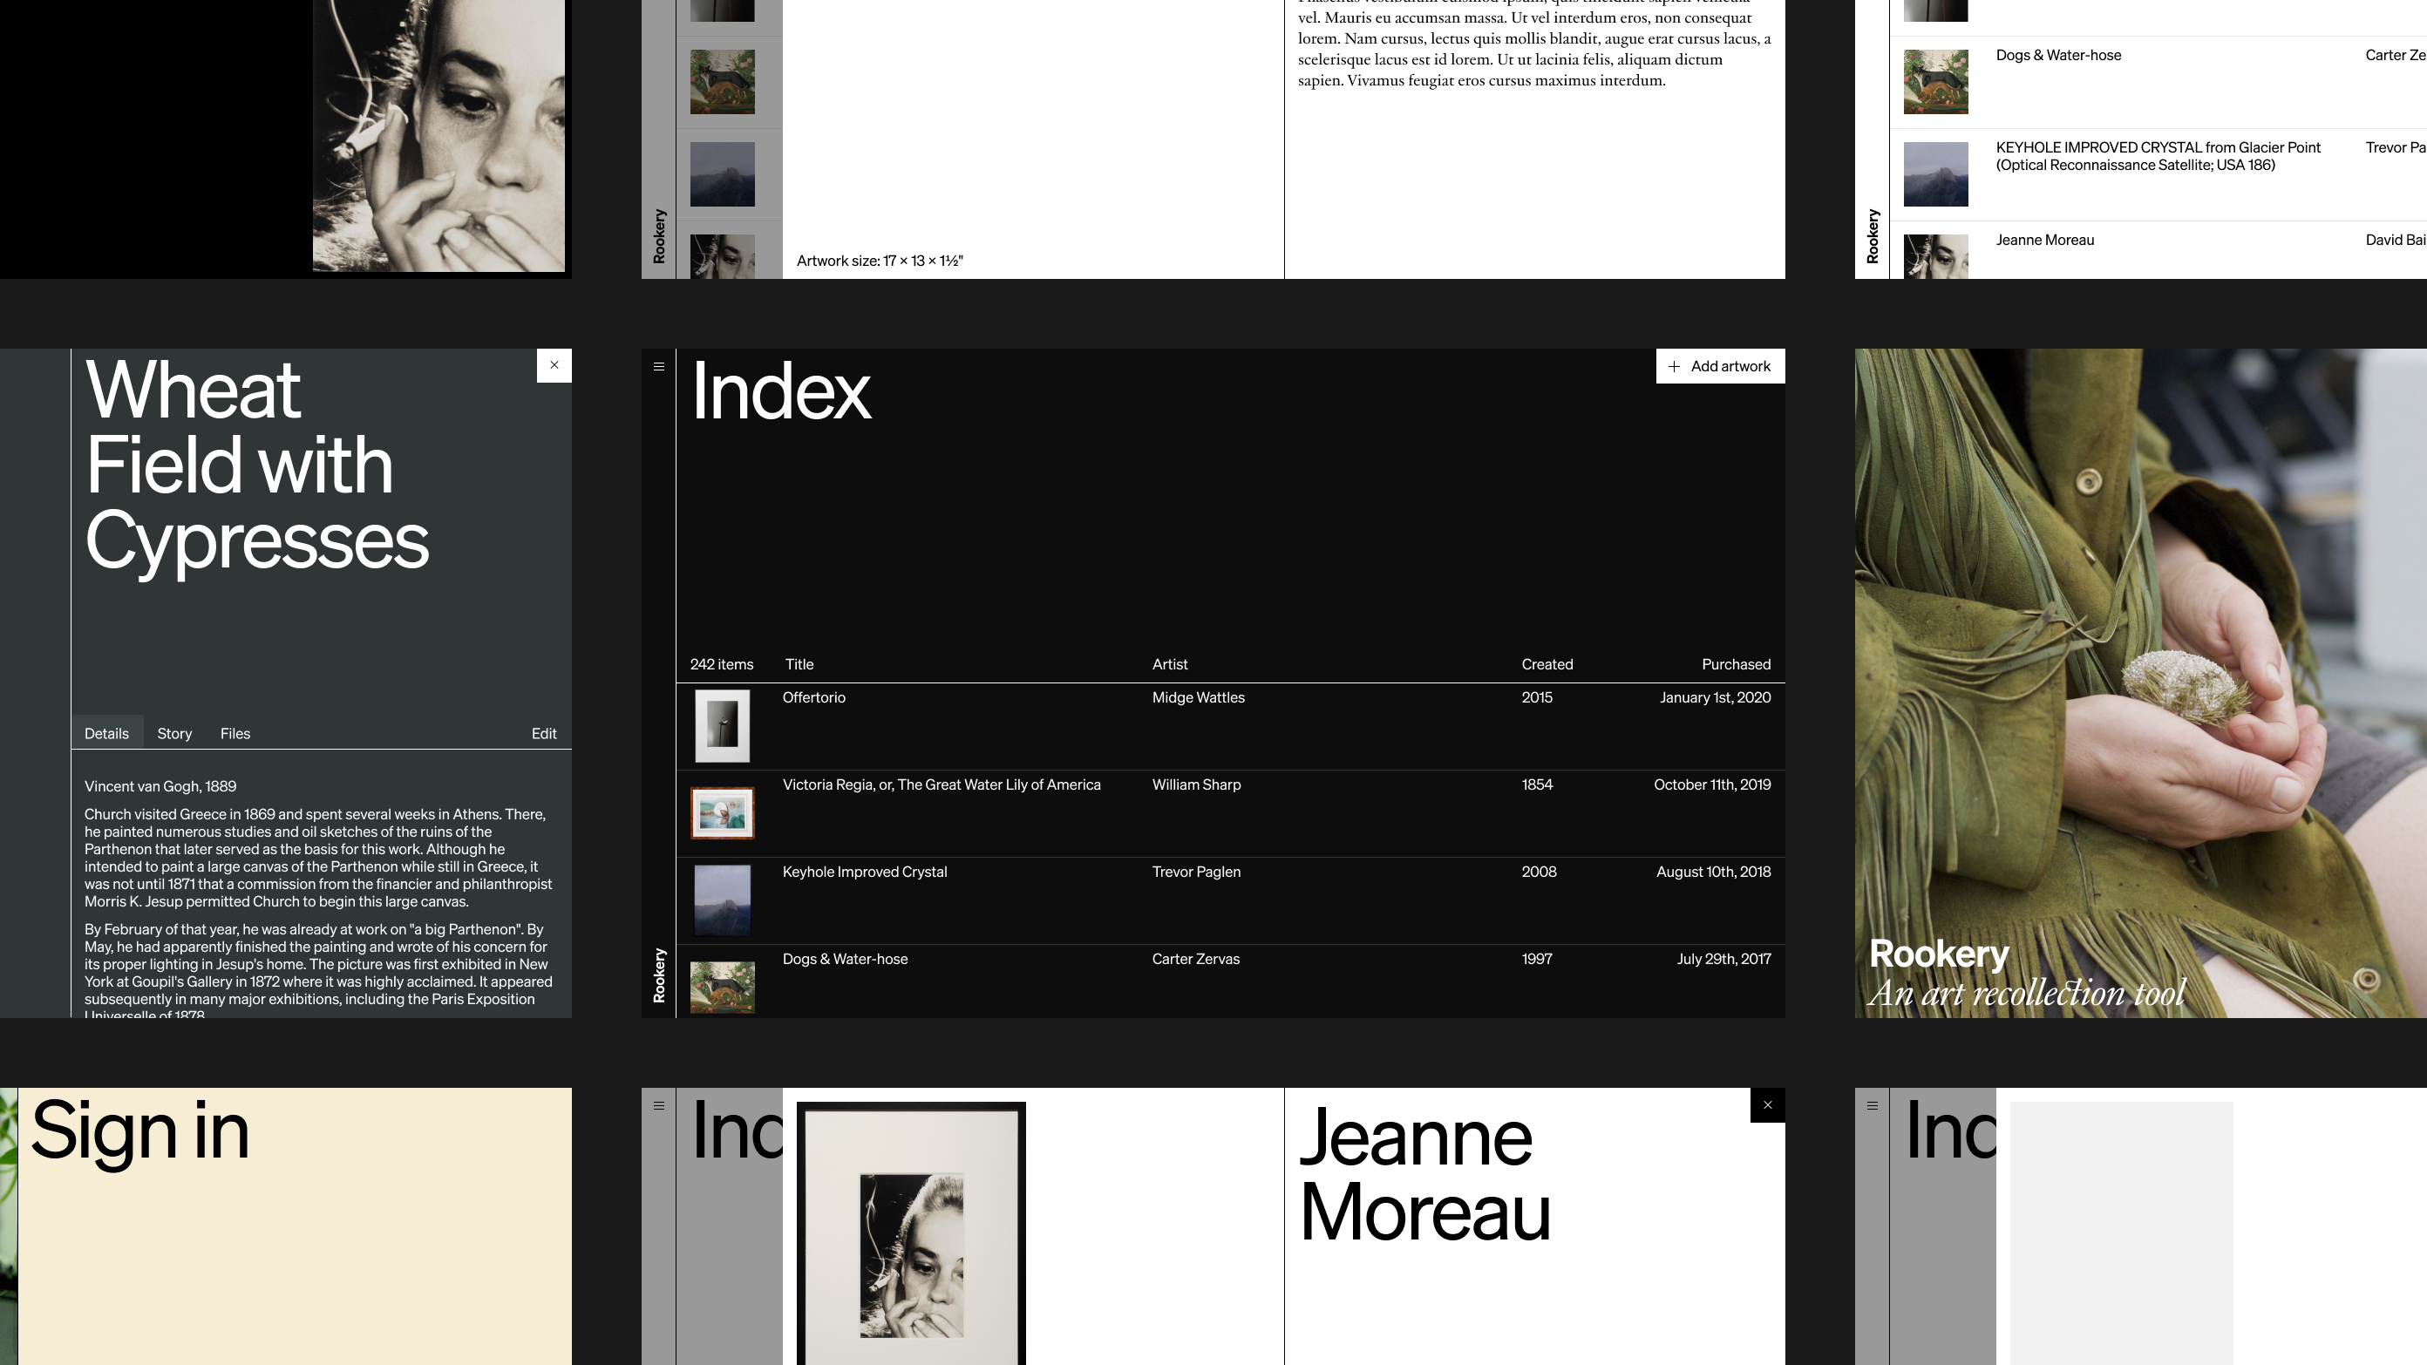Open the Jeanne Moreau entry in the right list

tap(2045, 241)
